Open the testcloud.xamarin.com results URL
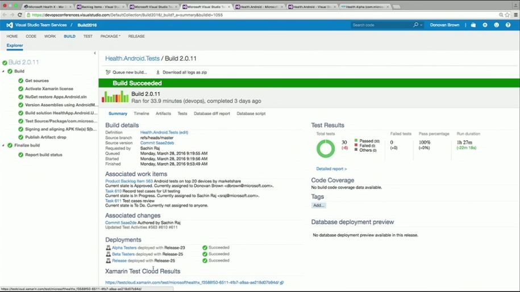Viewport: 520px width, 292px height. click(x=192, y=283)
